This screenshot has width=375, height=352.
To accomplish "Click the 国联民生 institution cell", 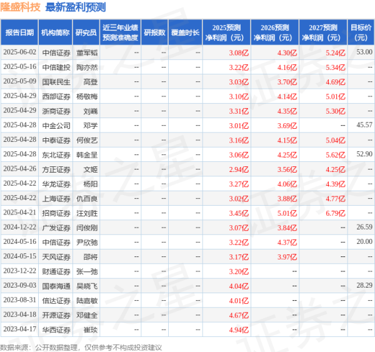I will click(x=55, y=81).
